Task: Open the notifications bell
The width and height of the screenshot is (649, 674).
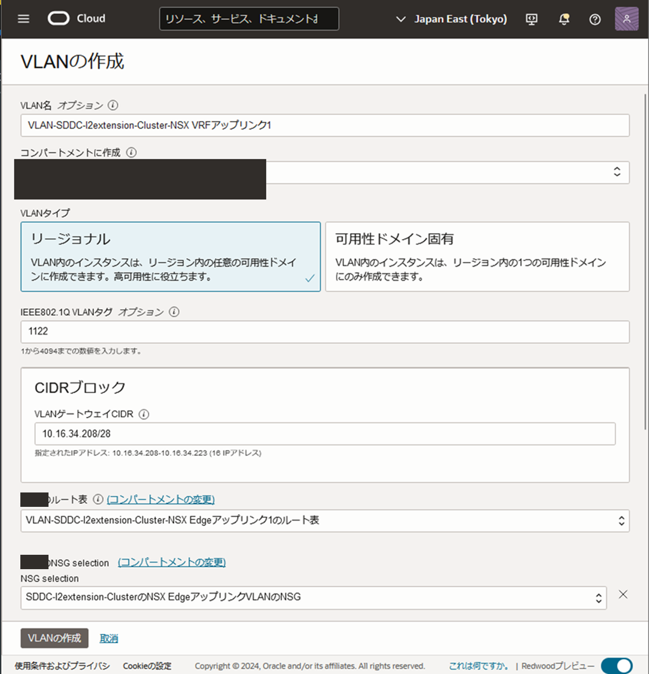Action: pyautogui.click(x=564, y=19)
